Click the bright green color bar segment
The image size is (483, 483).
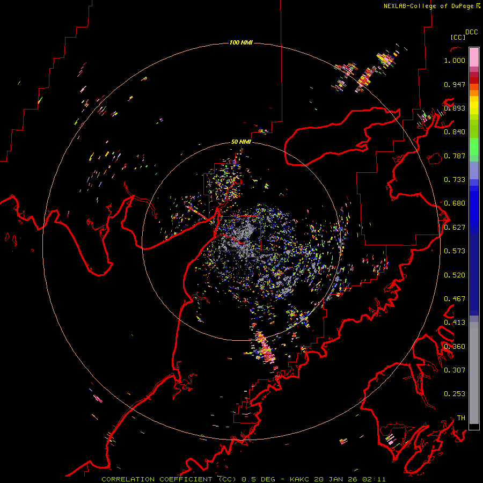(474, 147)
